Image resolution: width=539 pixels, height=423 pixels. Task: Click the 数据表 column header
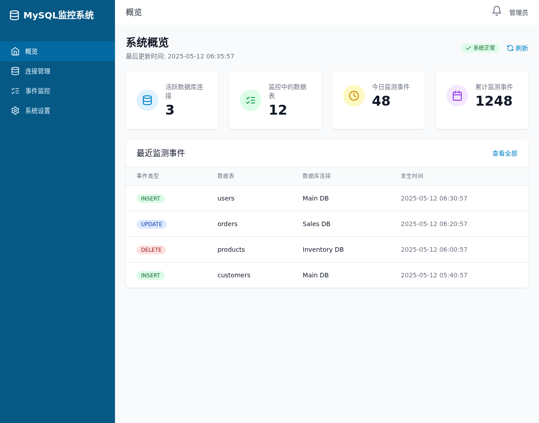coord(226,176)
